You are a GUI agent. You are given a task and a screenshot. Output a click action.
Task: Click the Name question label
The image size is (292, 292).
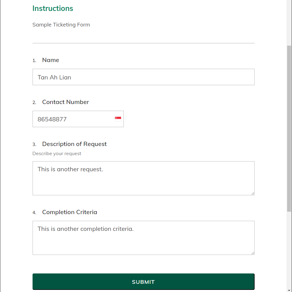click(51, 60)
